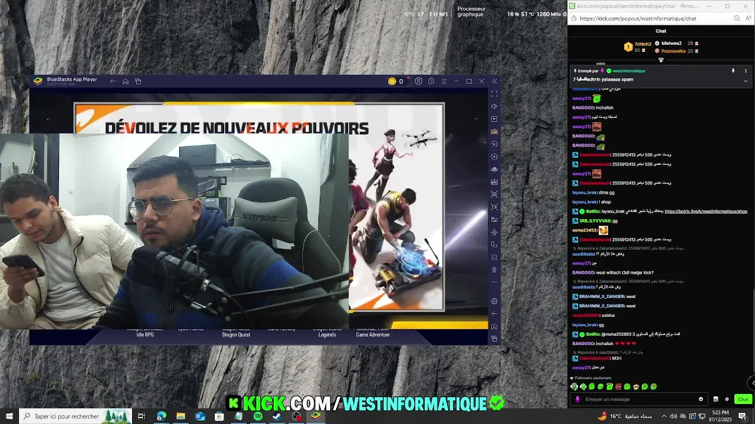The height and width of the screenshot is (424, 755).
Task: Open BlueStacks hamburger menu
Action: pos(444,81)
